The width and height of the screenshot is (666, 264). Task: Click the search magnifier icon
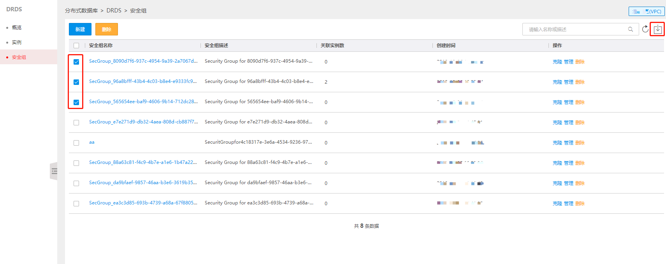coord(631,29)
